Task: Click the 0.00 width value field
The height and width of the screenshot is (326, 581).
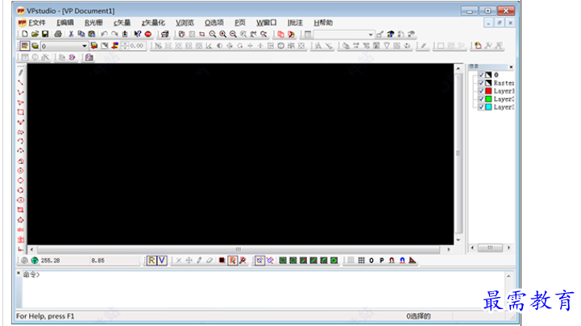Action: [x=136, y=46]
